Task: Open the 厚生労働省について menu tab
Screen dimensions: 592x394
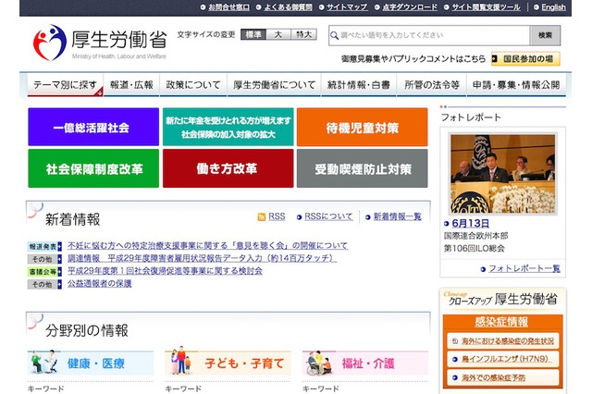Action: pyautogui.click(x=274, y=85)
